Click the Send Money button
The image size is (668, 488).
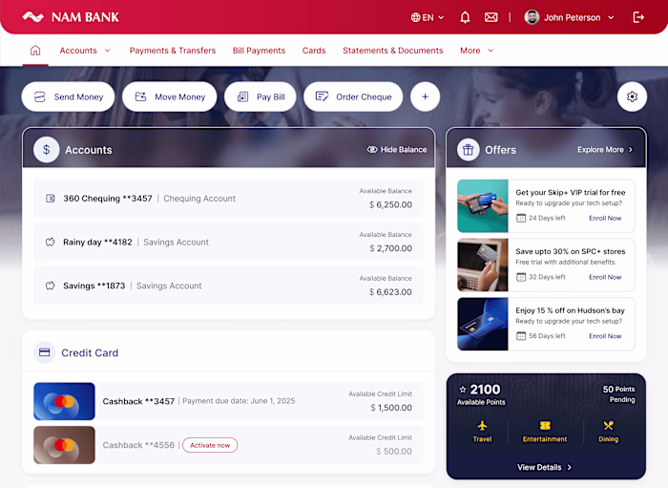coord(68,96)
